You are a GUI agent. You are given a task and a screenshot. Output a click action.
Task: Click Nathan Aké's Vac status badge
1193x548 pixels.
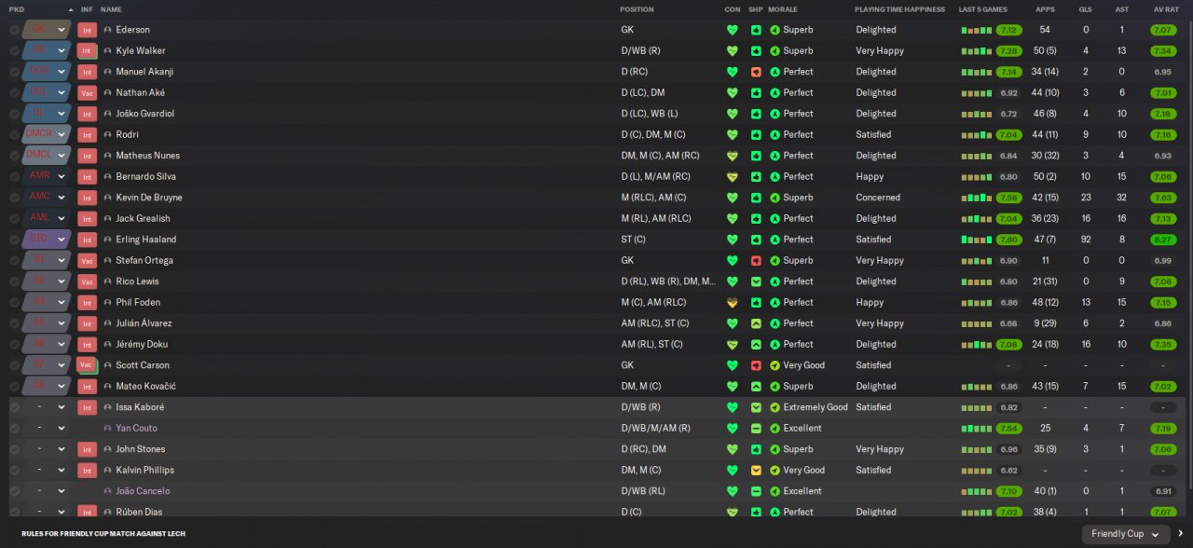point(88,93)
